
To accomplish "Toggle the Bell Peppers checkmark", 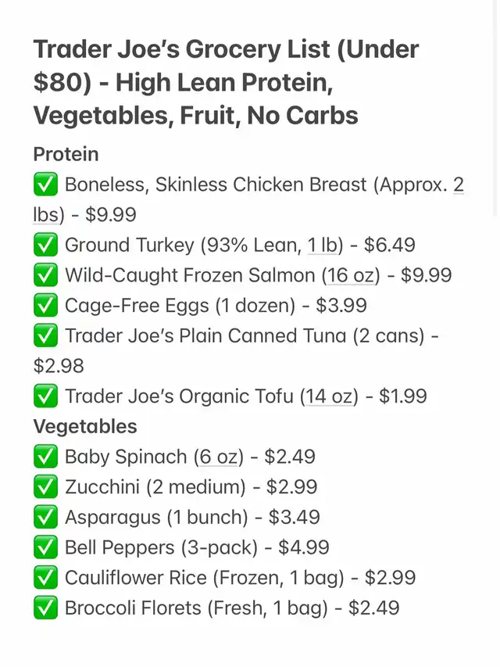I will (45, 547).
